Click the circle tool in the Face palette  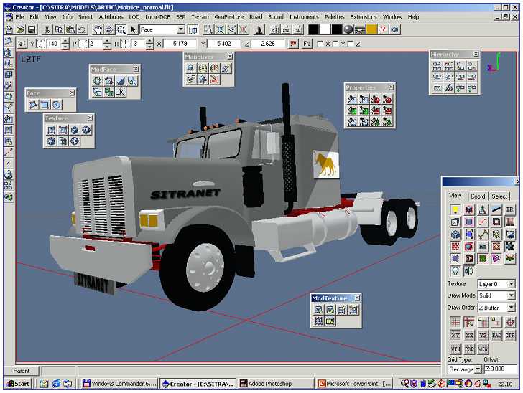tap(57, 105)
